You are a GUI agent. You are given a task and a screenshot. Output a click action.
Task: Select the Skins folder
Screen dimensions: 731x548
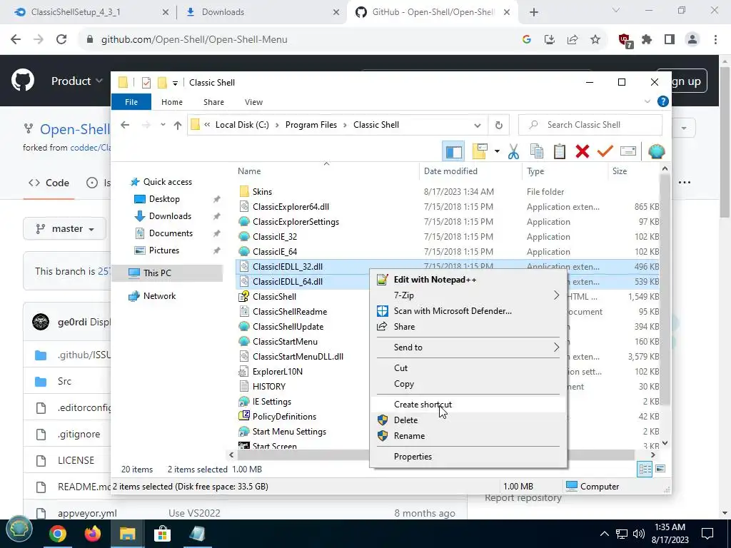(x=262, y=192)
